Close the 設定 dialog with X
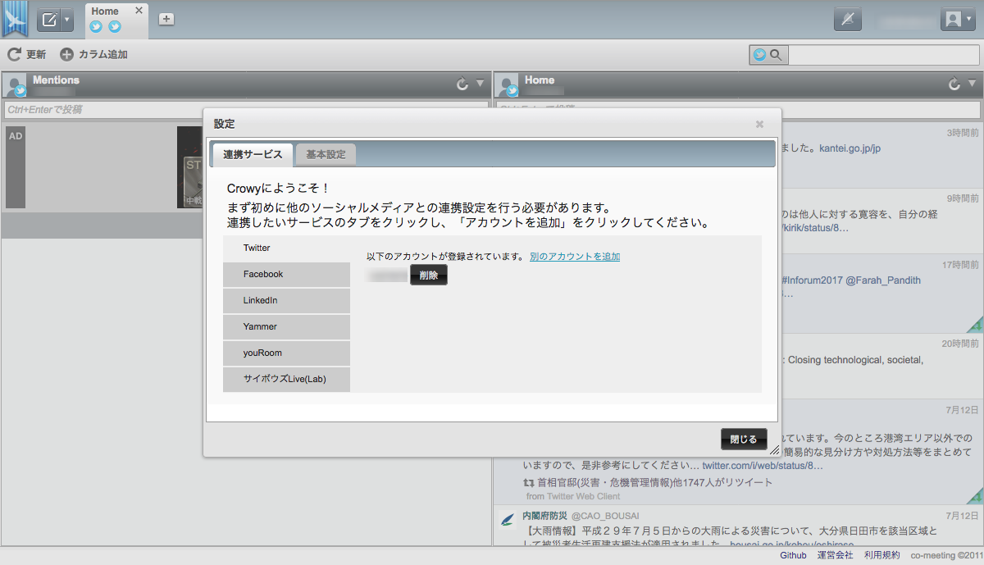Image resolution: width=984 pixels, height=565 pixels. (759, 124)
